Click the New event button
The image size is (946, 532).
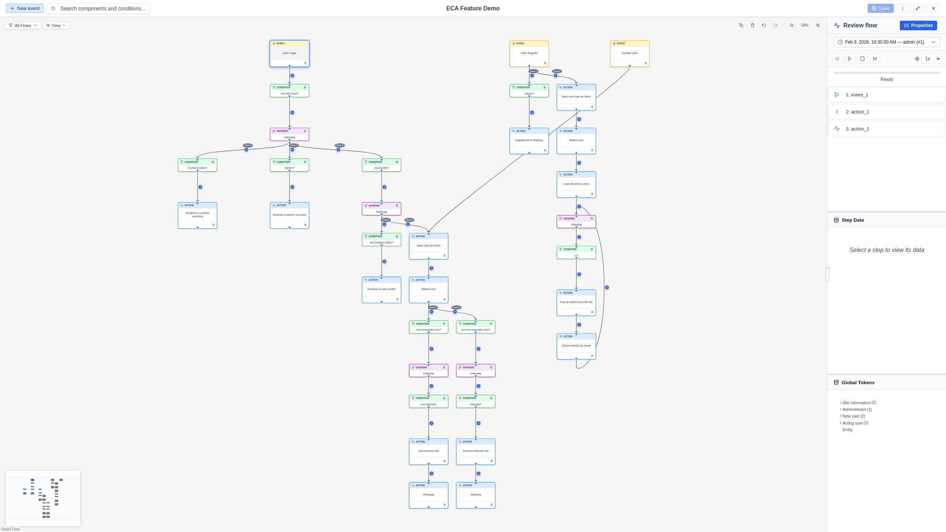[25, 8]
